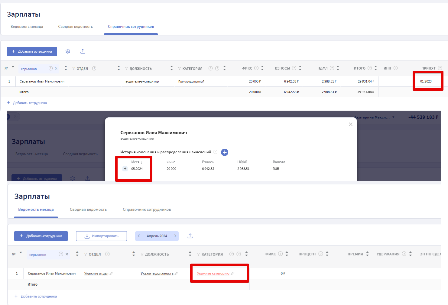Close the Серьганов Илья Максимович dialog
448x305 pixels.
351,124
